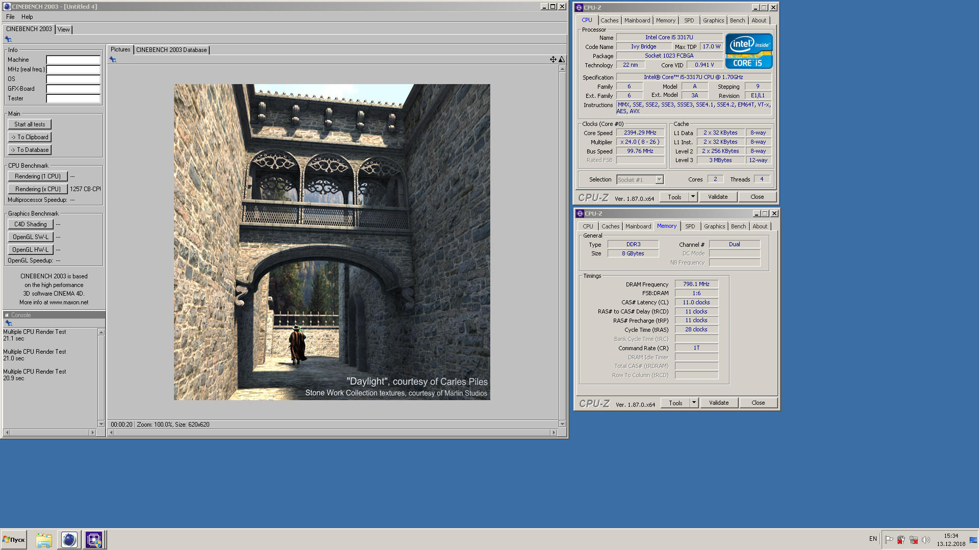Open the file explorer from the taskbar
The width and height of the screenshot is (979, 550).
44,540
